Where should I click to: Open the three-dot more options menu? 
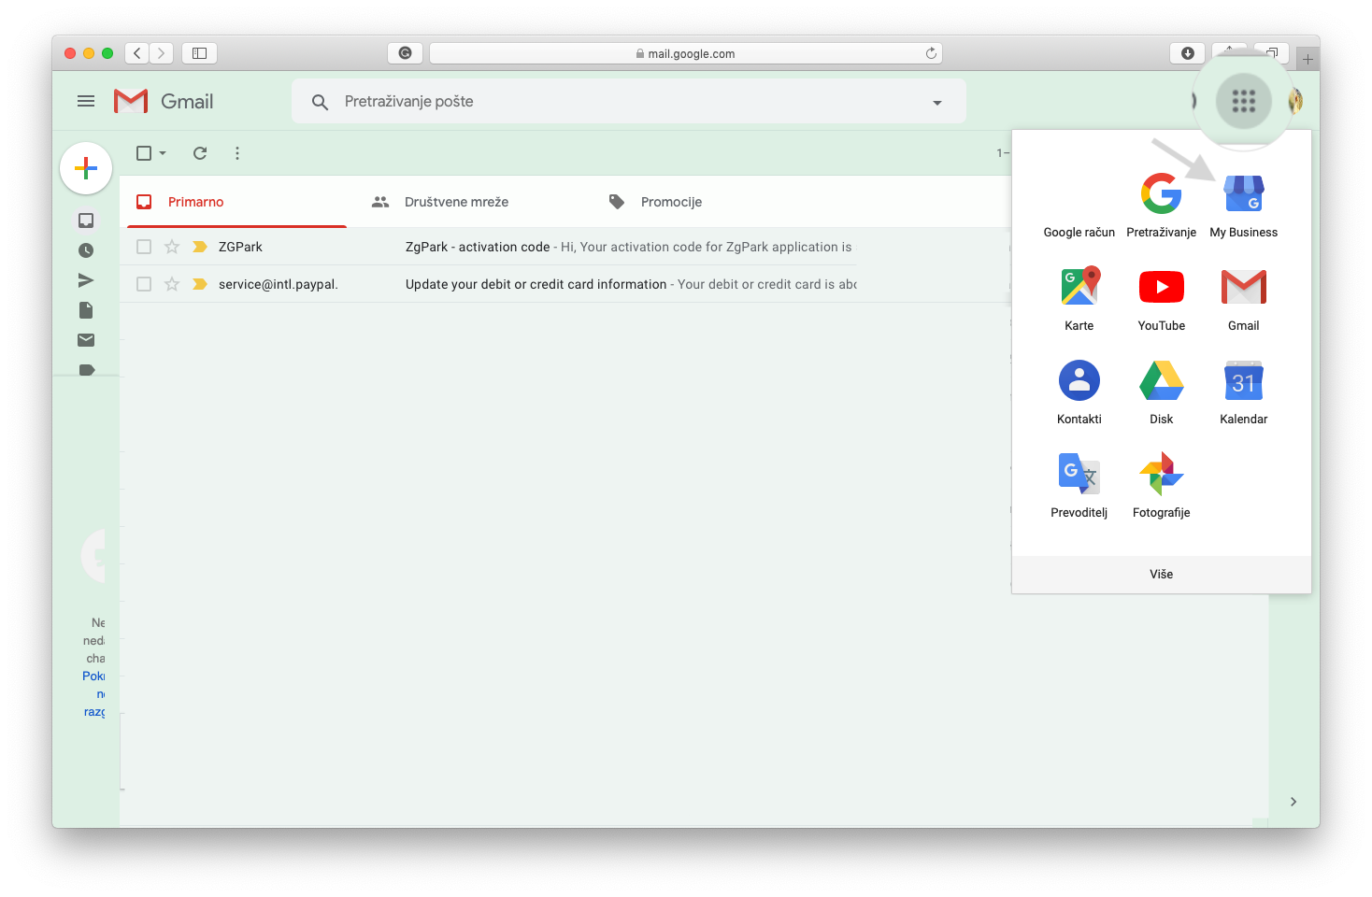click(237, 153)
